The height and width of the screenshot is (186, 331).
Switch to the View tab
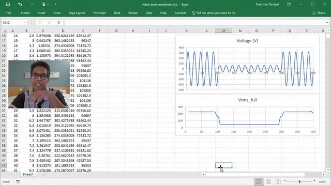[x=149, y=13]
